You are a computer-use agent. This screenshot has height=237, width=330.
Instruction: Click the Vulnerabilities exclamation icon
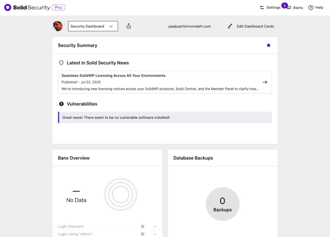point(61,104)
